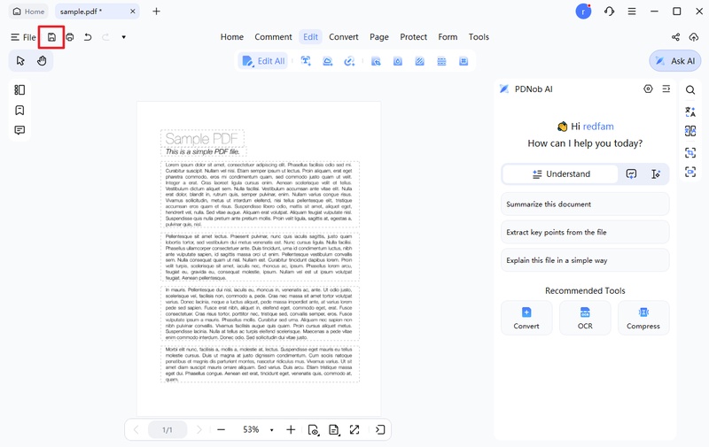Click the headset support icon
The image size is (709, 447).
(609, 12)
